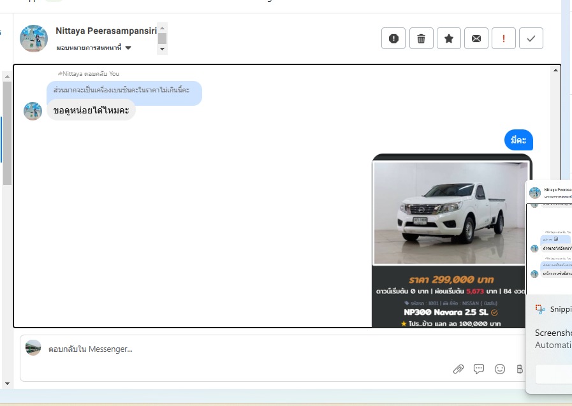Click Nittaya's profile picture in header

[34, 39]
